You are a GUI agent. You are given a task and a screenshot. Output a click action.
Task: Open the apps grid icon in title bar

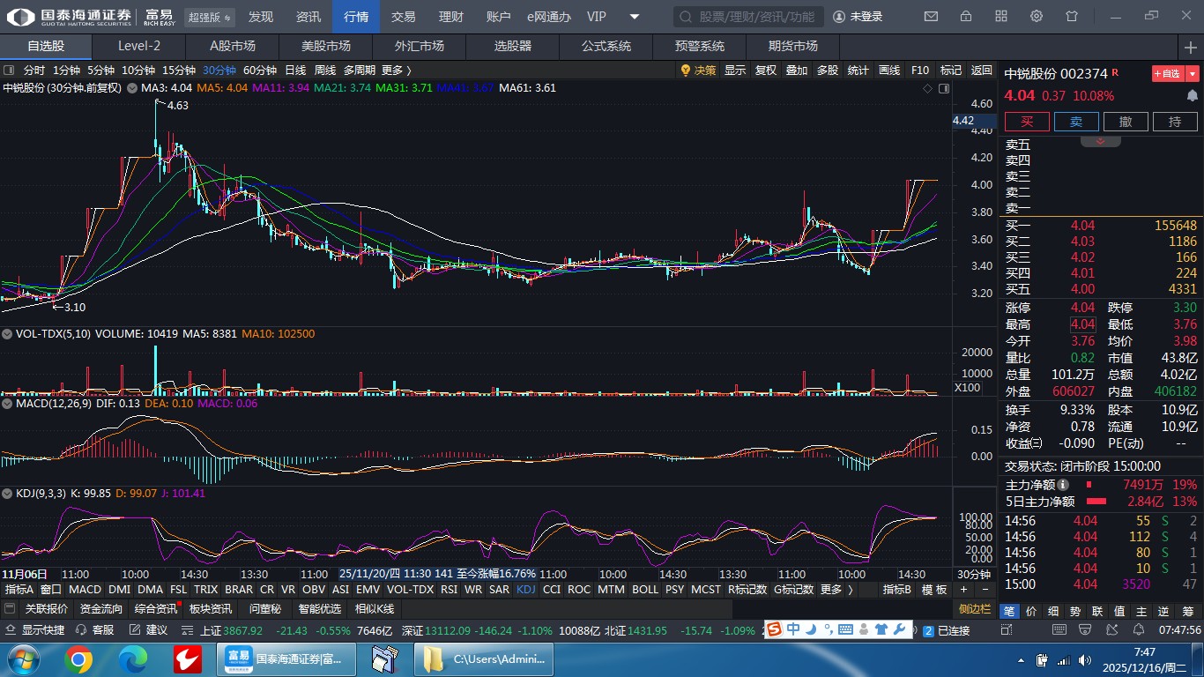pos(1001,17)
